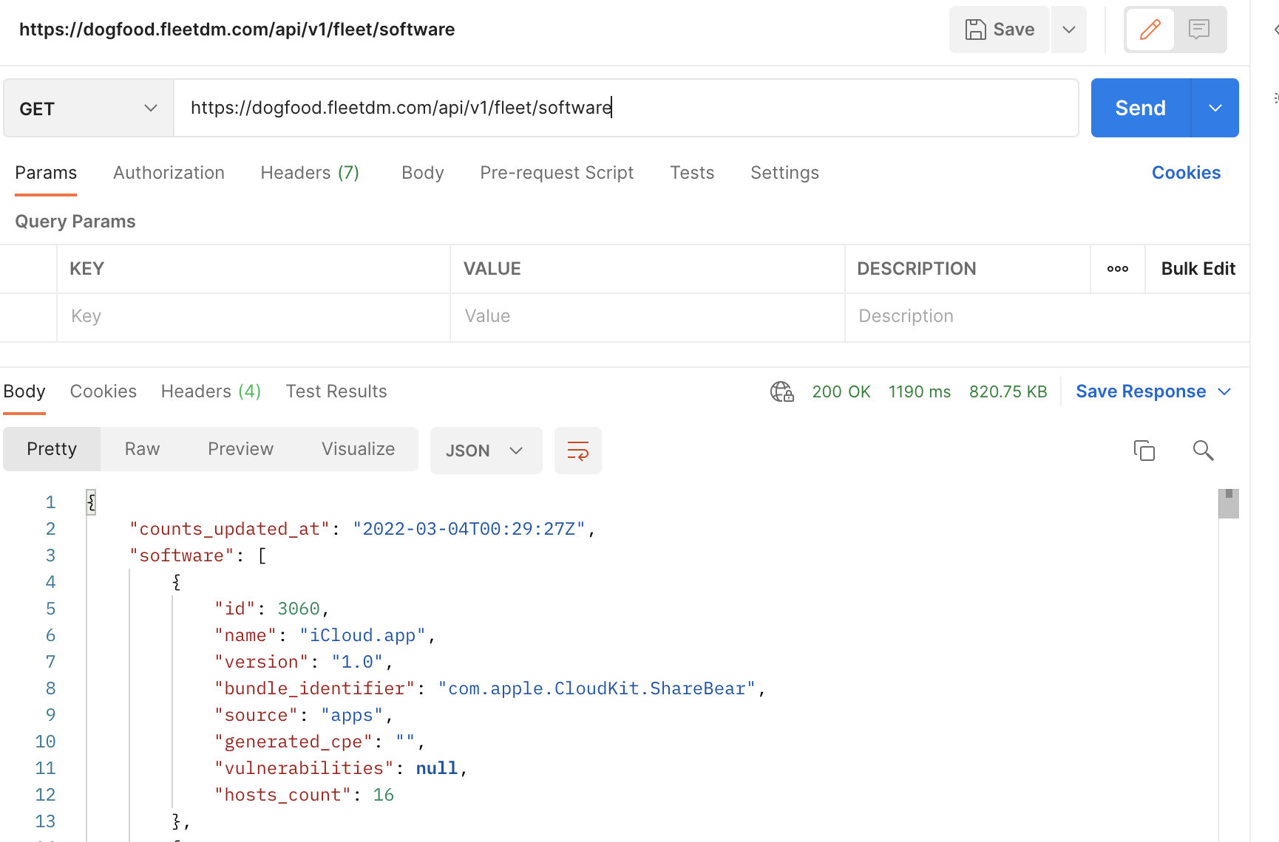
Task: Toggle line wrapping in the response viewer
Action: click(x=578, y=450)
